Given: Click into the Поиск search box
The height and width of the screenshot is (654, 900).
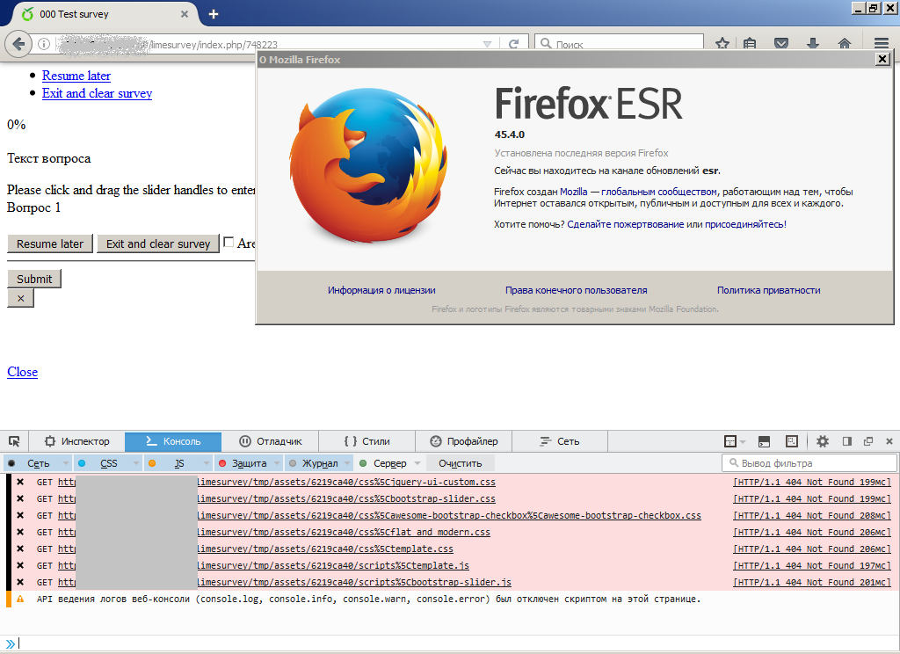Looking at the screenshot, I should (x=620, y=44).
